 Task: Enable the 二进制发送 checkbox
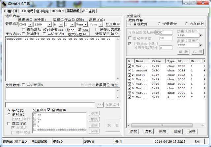coord(23,85)
